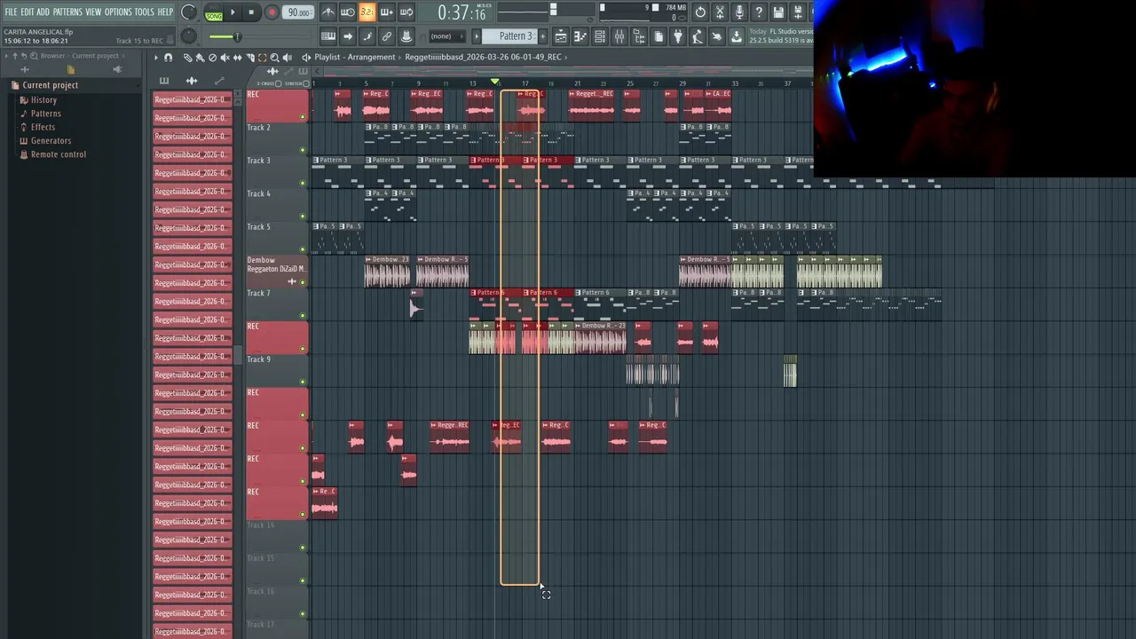Viewport: 1136px width, 639px height.
Task: Open the TOOLS menu
Action: coord(144,12)
